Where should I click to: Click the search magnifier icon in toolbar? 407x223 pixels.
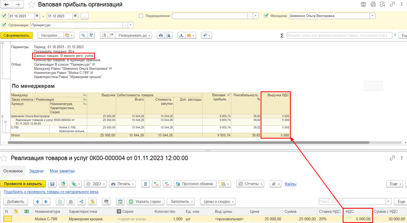pos(83,35)
